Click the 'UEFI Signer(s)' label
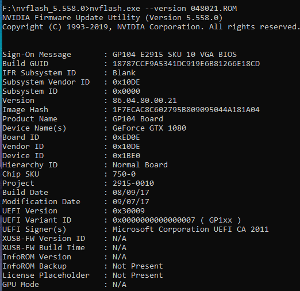The width and height of the screenshot is (300, 291). coord(34,229)
